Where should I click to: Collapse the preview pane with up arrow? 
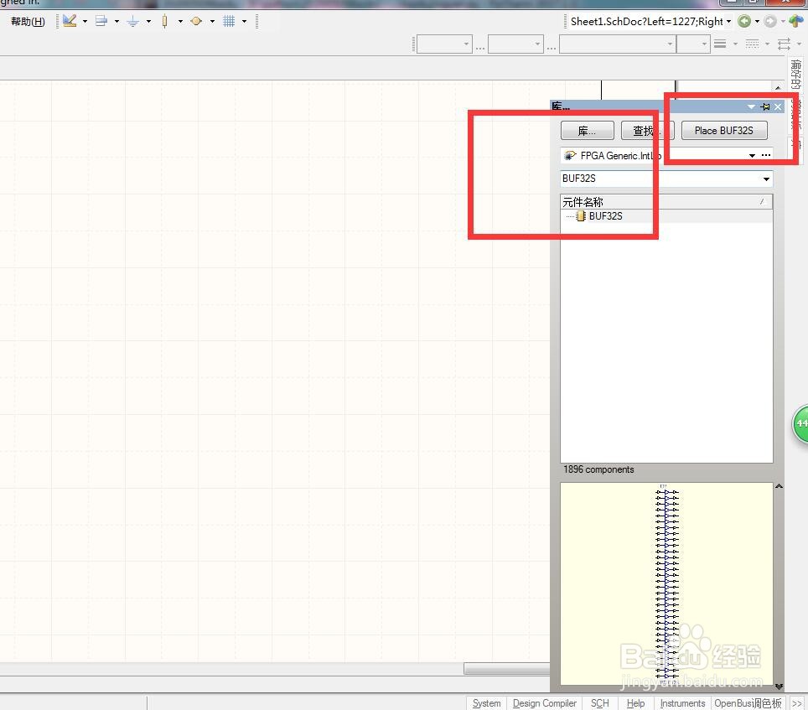tap(780, 486)
